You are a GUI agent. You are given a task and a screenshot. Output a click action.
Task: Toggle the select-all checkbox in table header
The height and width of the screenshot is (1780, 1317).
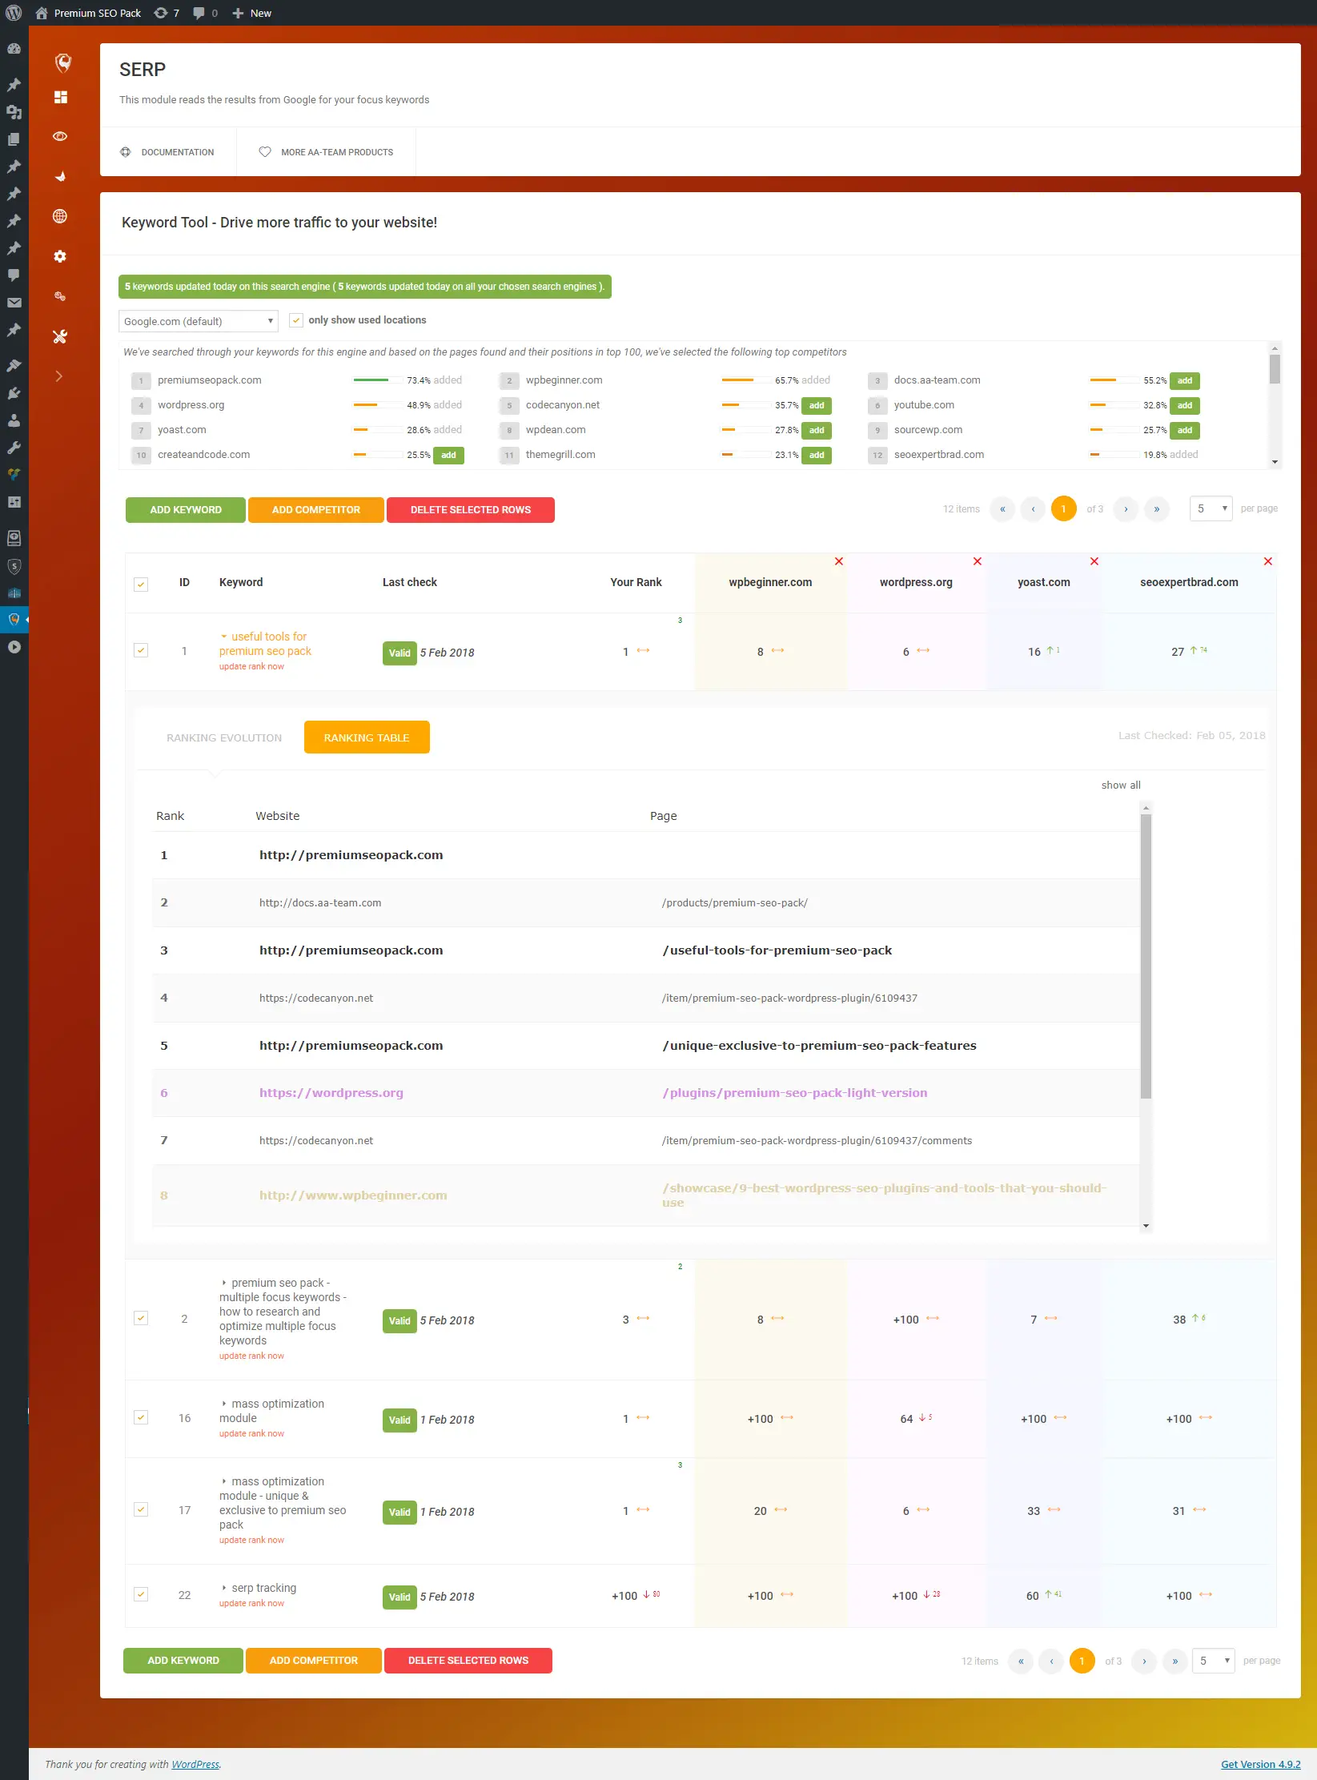141,584
